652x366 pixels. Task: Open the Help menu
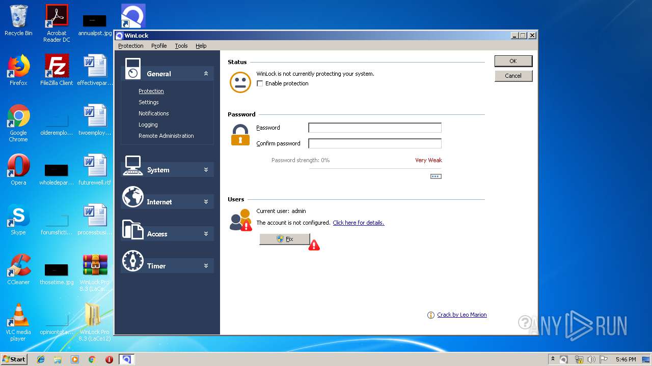coord(201,46)
